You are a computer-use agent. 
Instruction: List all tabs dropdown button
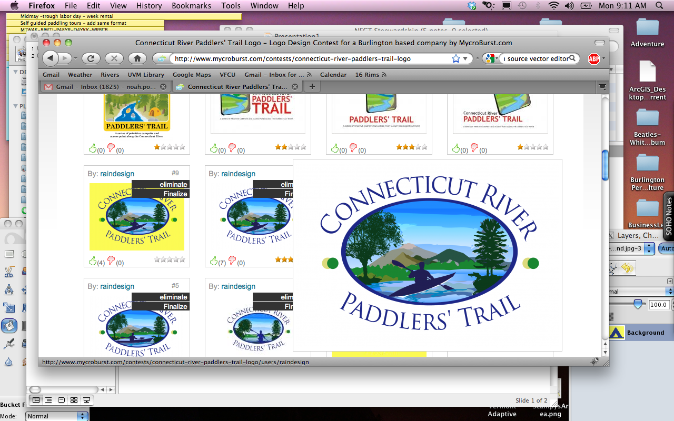pyautogui.click(x=602, y=86)
